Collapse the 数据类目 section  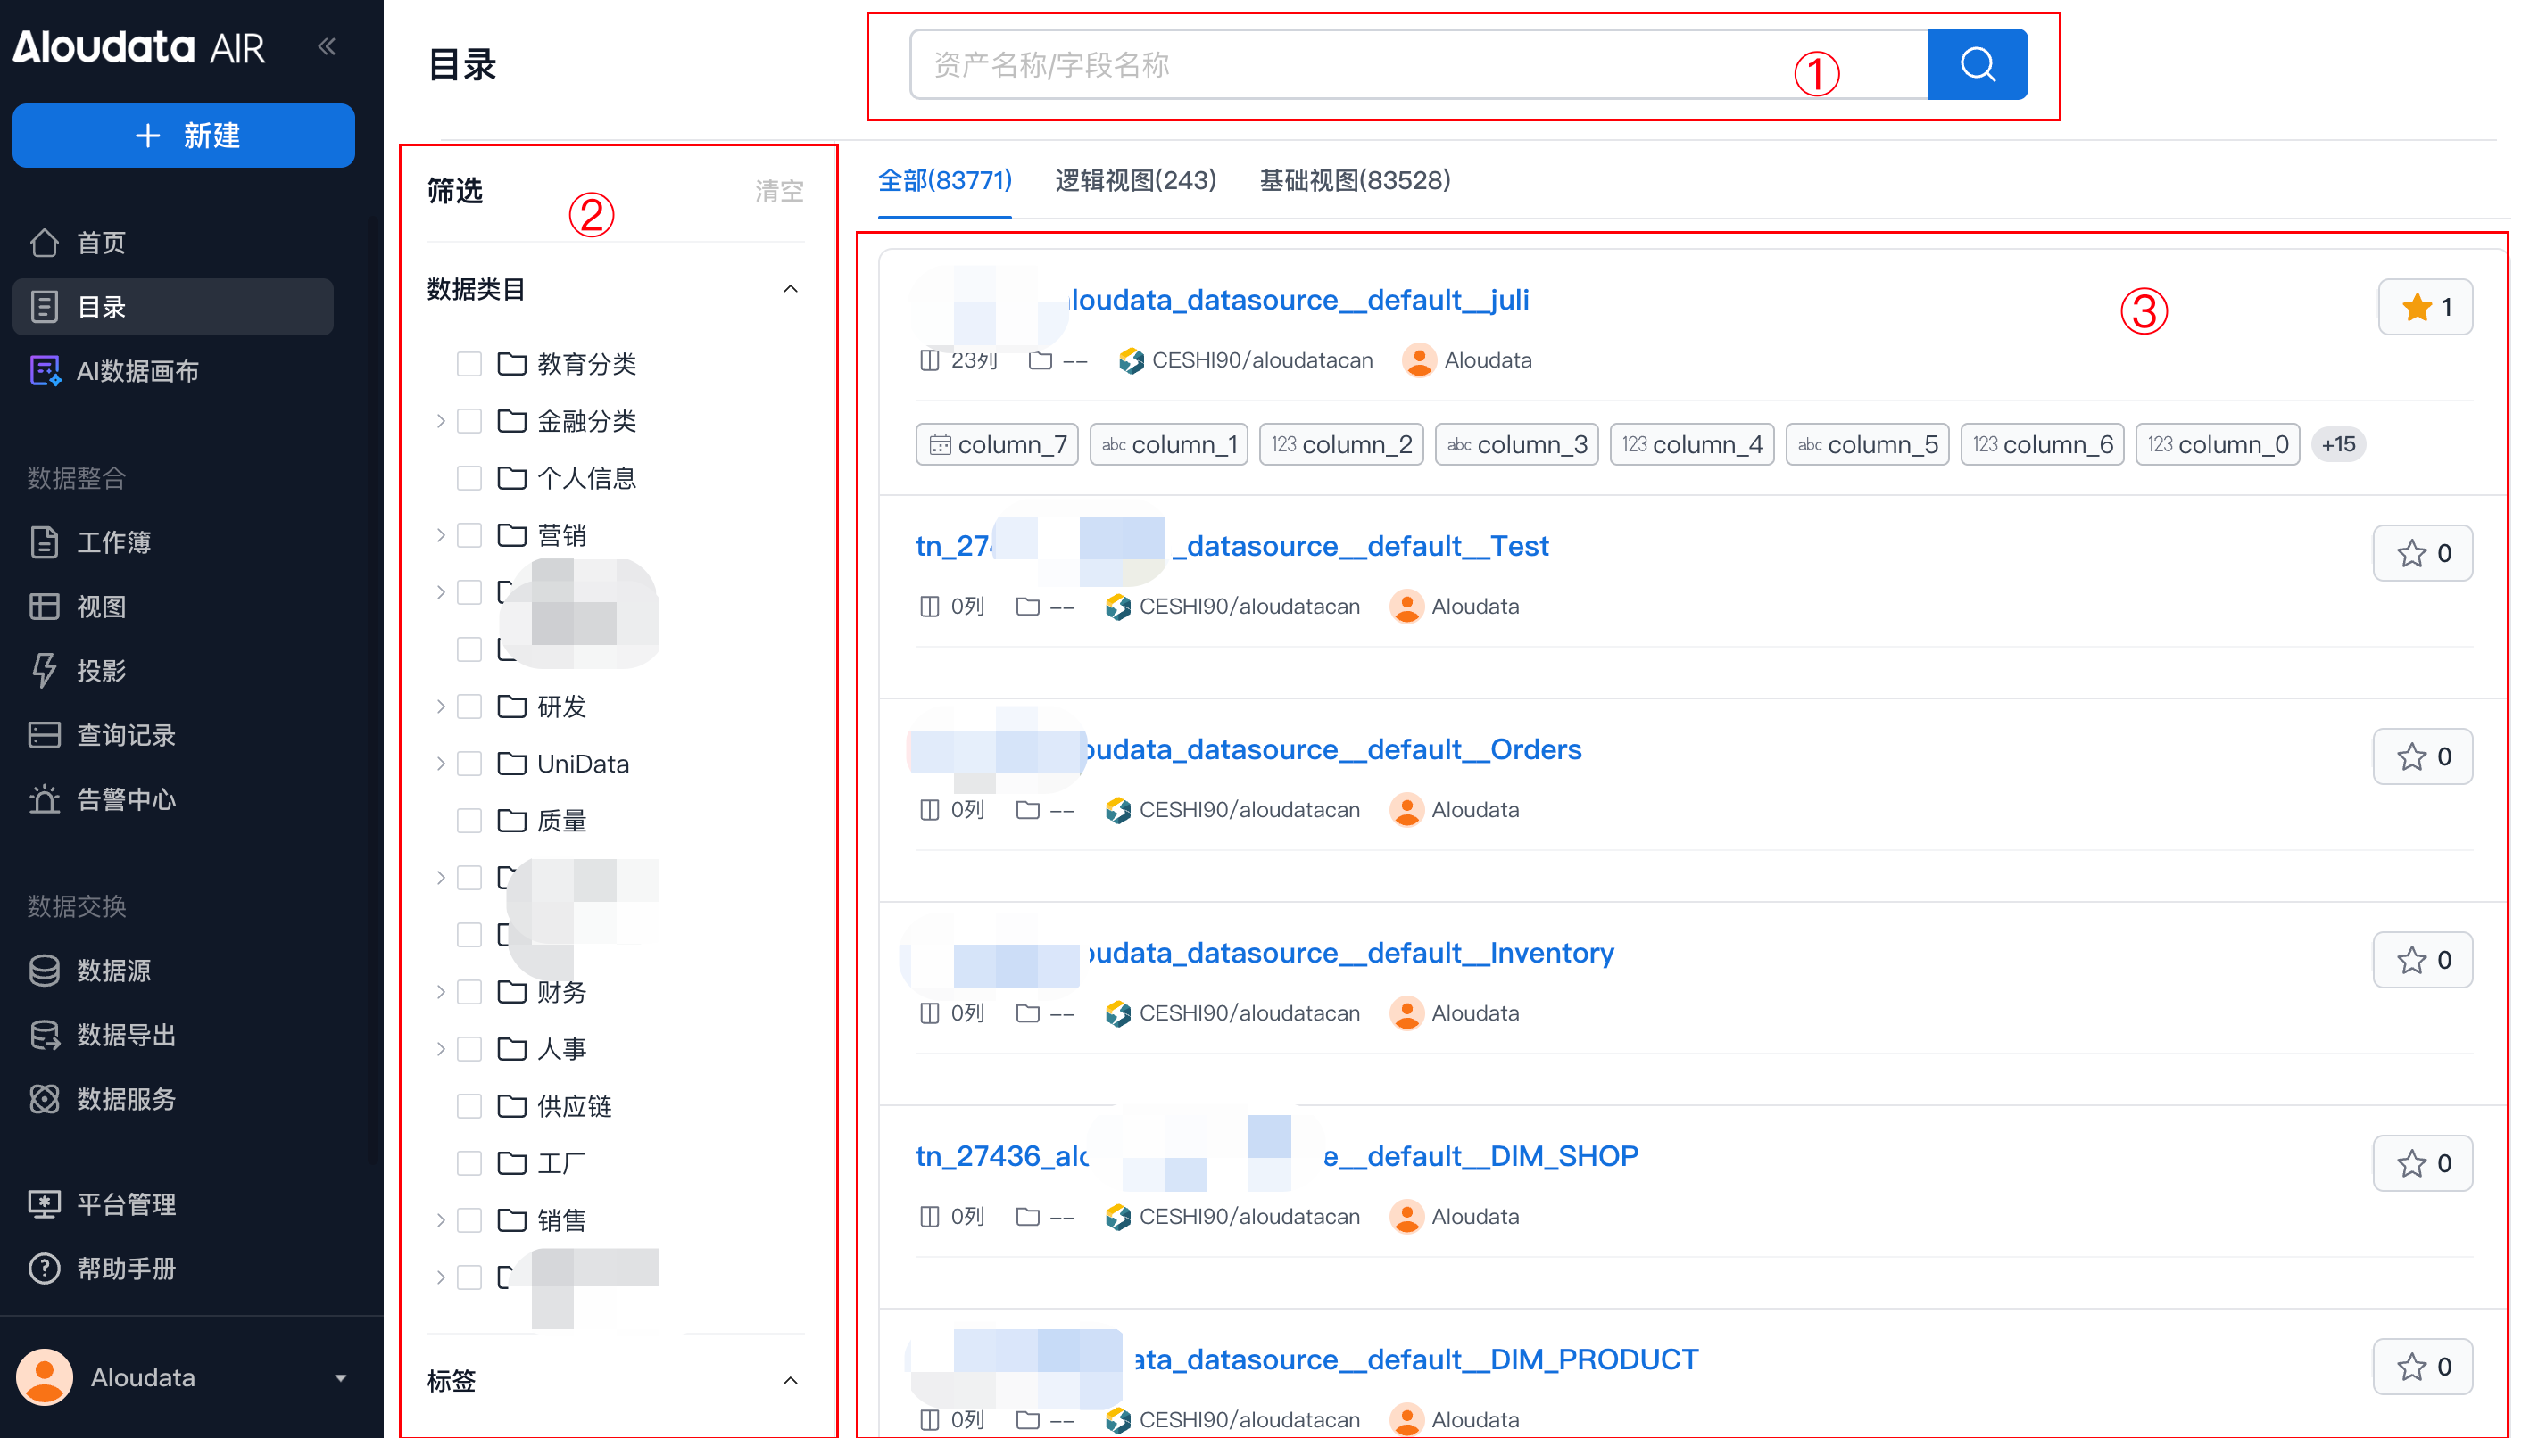pyautogui.click(x=790, y=289)
